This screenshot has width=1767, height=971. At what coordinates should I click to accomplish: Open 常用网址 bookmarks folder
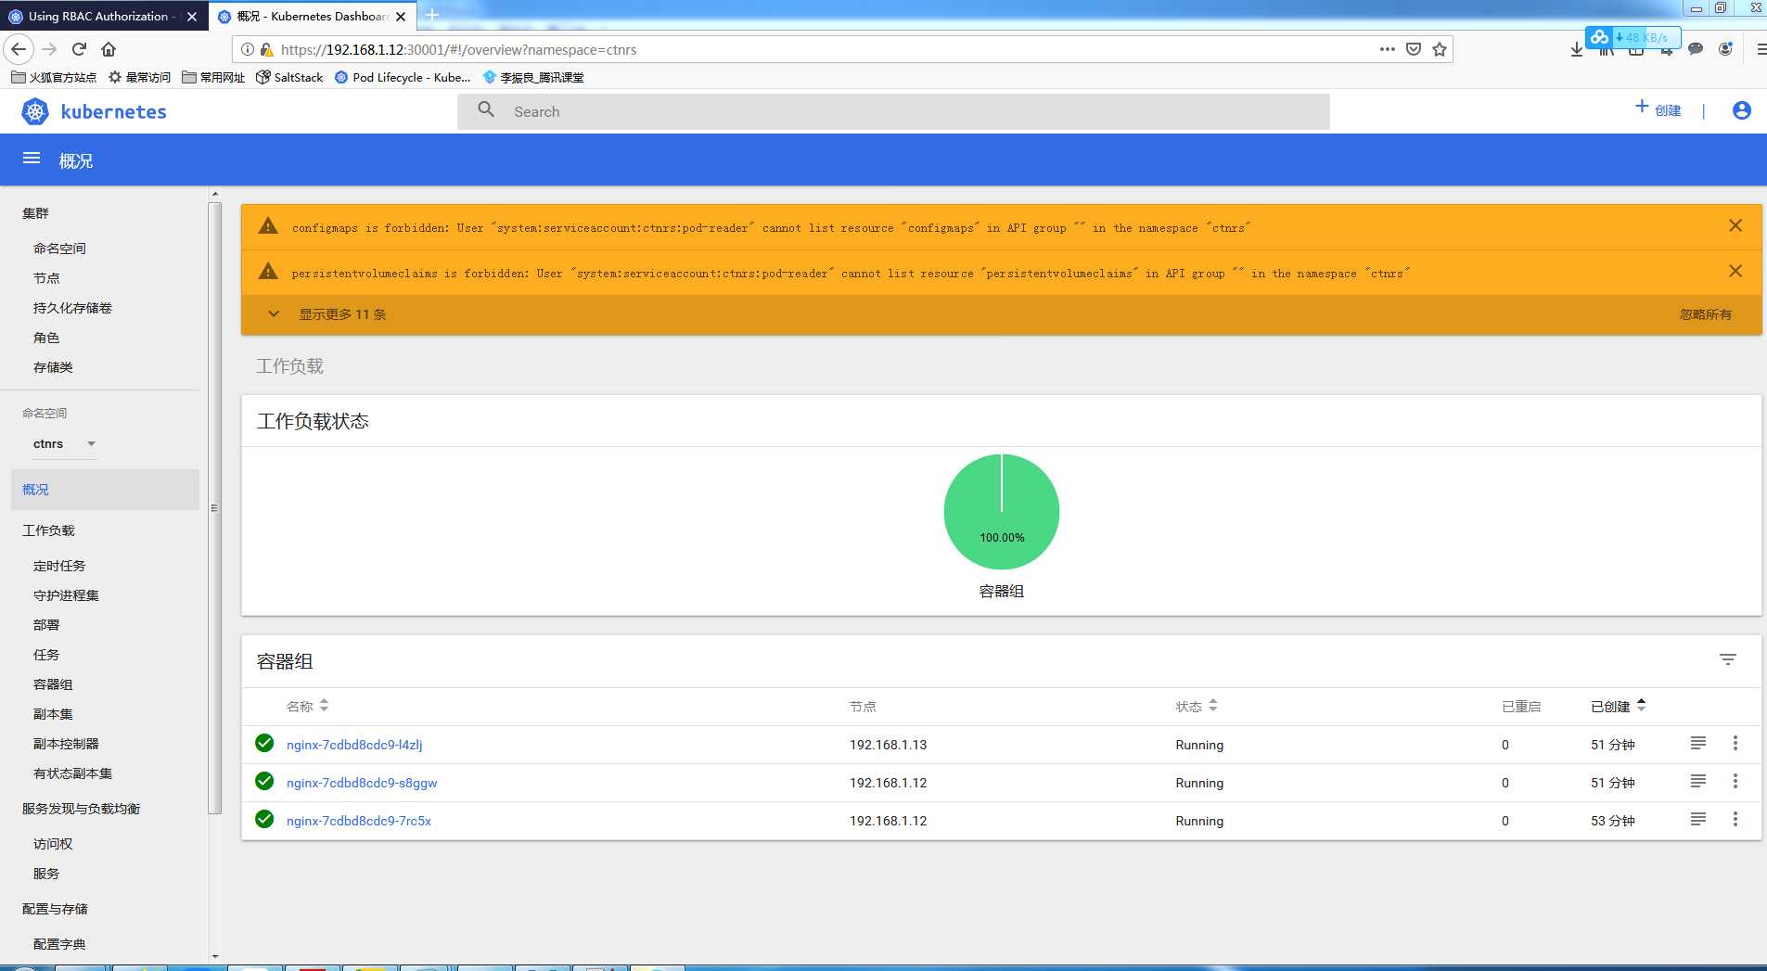click(x=213, y=77)
